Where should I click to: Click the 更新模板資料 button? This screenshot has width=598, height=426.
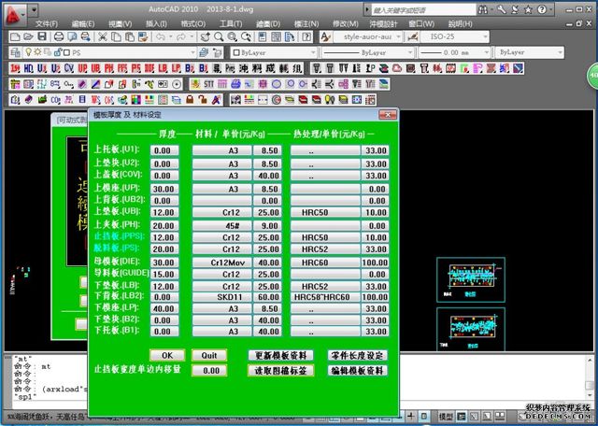tap(280, 355)
